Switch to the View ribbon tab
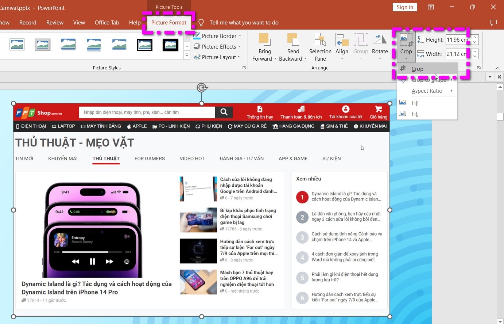Screen dimensions: 504x324 [x=79, y=22]
